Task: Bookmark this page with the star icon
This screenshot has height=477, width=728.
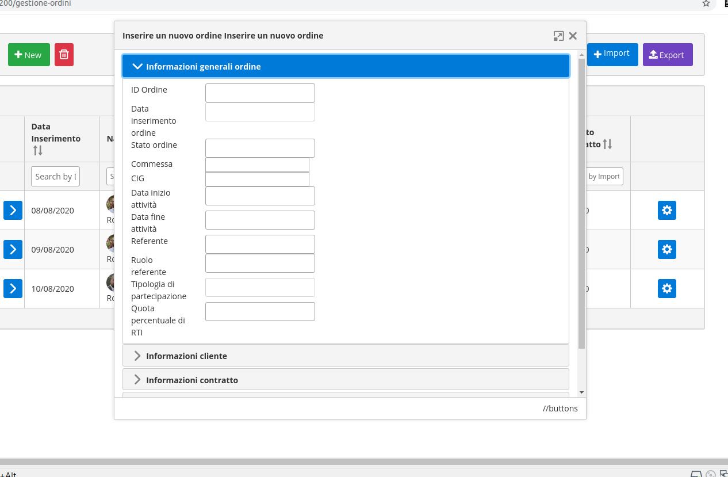Action: pyautogui.click(x=706, y=3)
